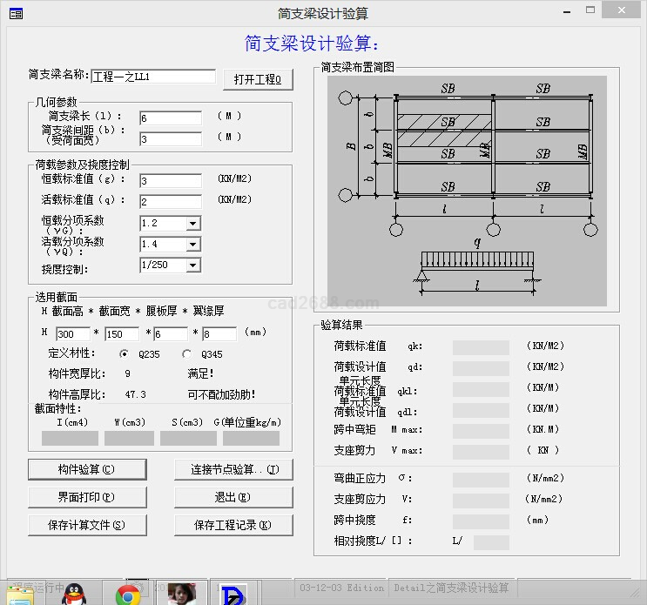Open the 挠度控制 dropdown showing 1/250

pyautogui.click(x=192, y=266)
